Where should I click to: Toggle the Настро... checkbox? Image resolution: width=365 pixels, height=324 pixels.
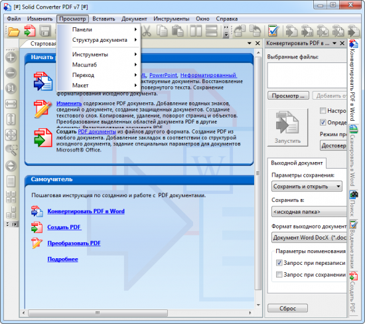[323, 111]
